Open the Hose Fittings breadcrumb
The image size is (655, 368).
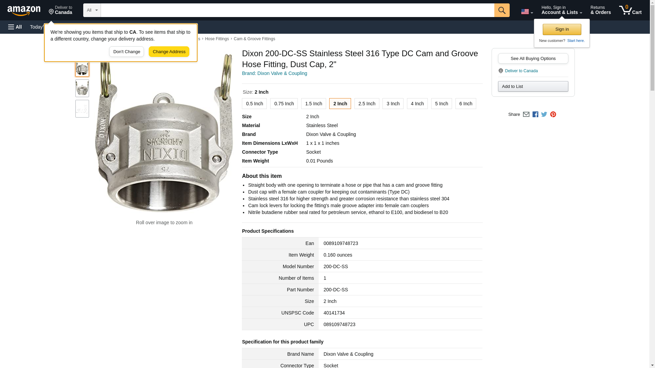click(217, 39)
